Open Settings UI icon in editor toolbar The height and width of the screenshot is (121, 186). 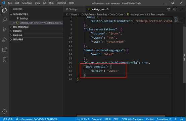click(x=169, y=9)
